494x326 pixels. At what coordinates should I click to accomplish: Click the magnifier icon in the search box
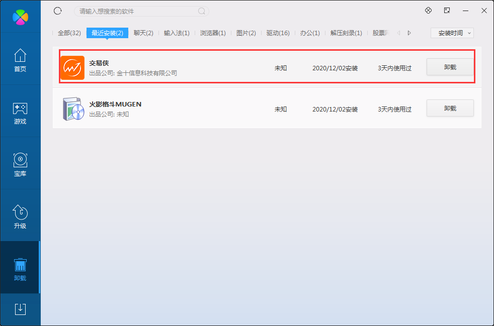click(x=202, y=11)
